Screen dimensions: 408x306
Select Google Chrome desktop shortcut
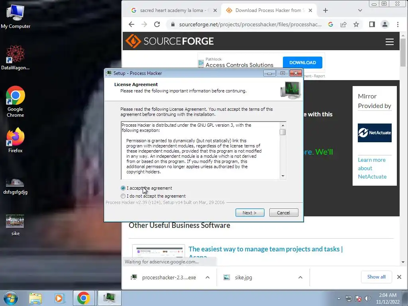coord(16,102)
